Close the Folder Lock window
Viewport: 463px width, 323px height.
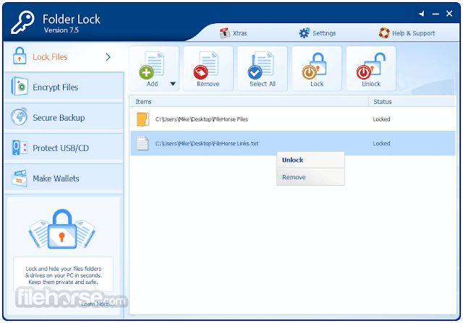449,14
